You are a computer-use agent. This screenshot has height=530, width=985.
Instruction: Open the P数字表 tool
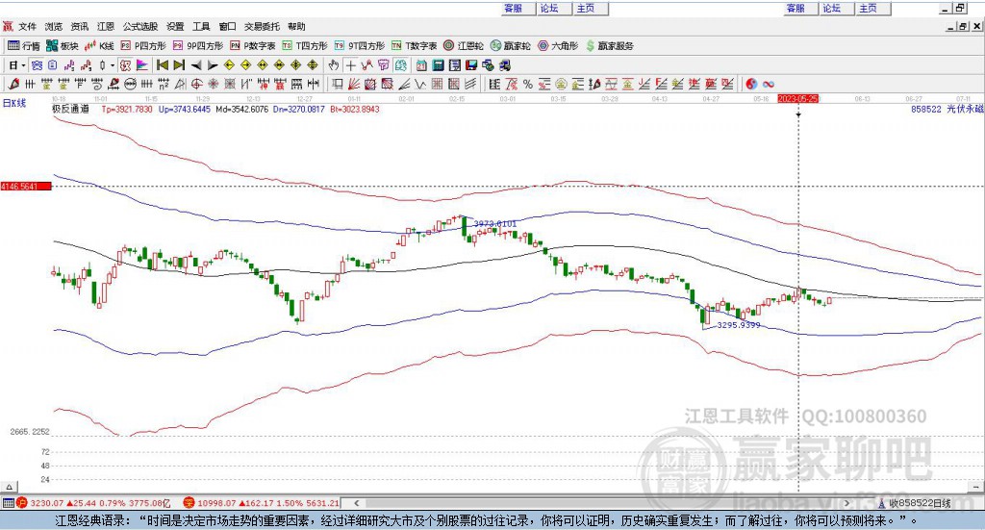(x=253, y=46)
